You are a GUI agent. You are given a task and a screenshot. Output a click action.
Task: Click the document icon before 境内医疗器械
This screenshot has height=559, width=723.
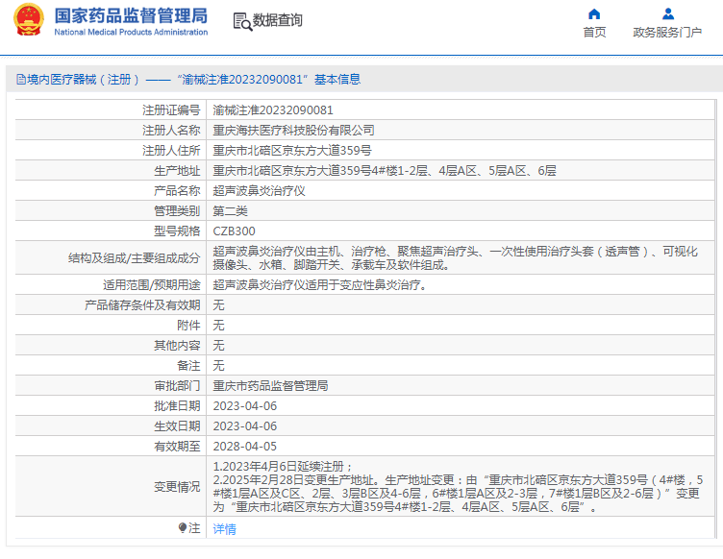[21, 80]
